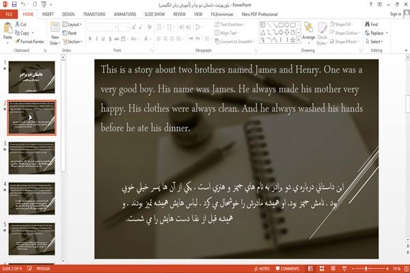Open Shape Outline dropdown

click(345, 33)
